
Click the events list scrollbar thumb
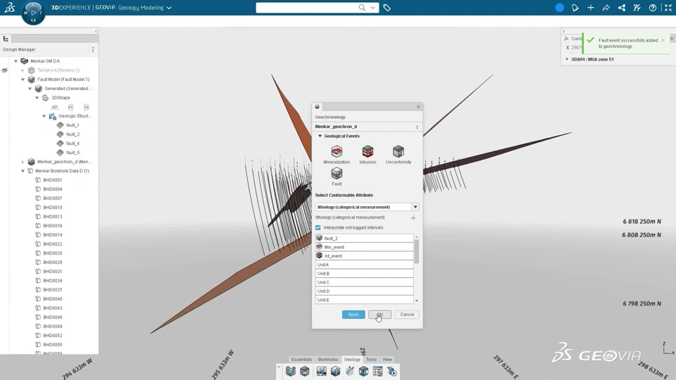tap(416, 251)
